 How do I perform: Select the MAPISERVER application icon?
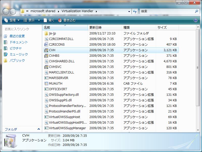tap(46, 78)
